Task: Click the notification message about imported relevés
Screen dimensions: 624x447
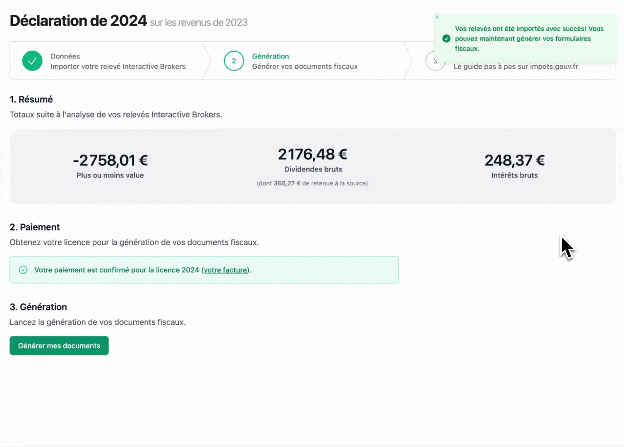Action: pos(529,38)
